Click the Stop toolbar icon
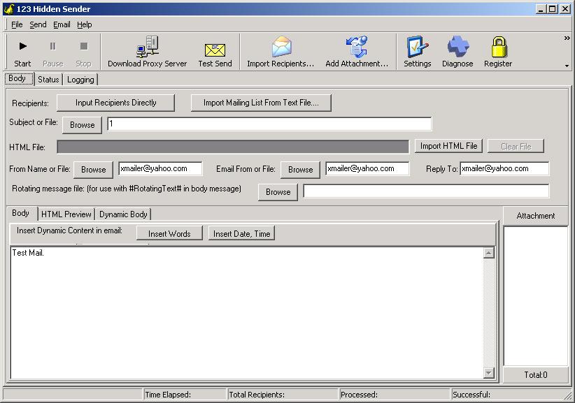575x403 pixels. click(x=84, y=47)
